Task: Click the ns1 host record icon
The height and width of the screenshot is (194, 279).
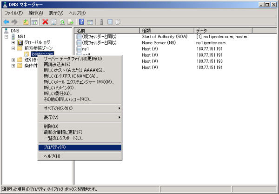Action: click(79, 49)
